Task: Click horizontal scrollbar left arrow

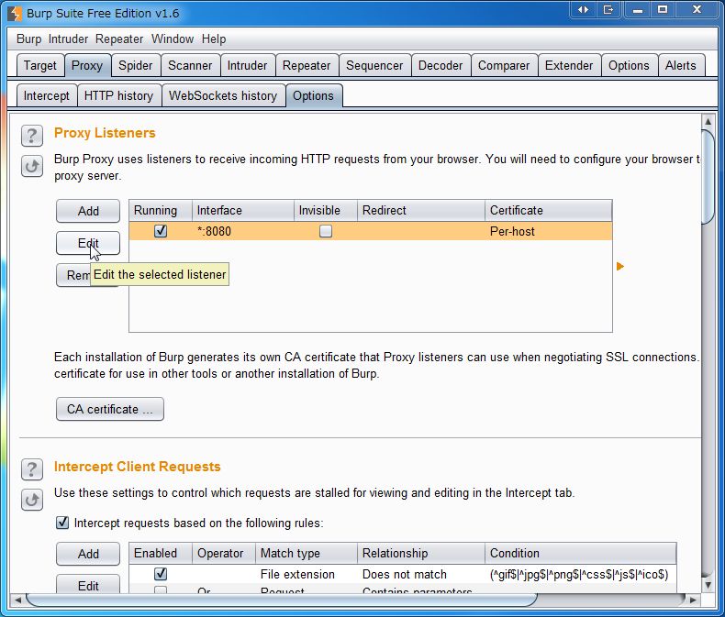Action: coord(17,600)
